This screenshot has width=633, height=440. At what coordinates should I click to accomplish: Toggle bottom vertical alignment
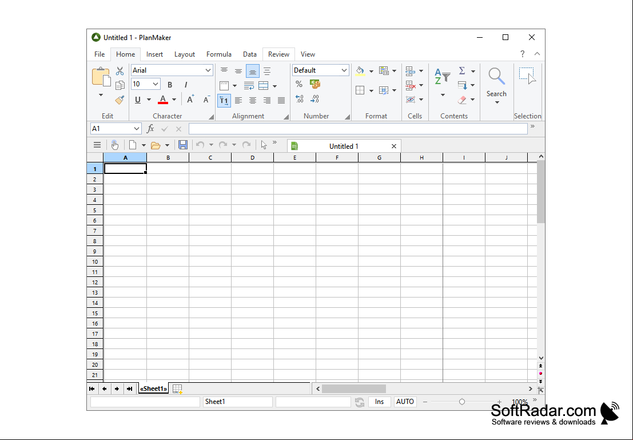tap(253, 71)
